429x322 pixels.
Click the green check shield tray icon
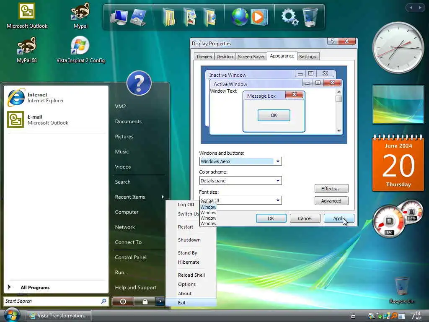pos(379,316)
